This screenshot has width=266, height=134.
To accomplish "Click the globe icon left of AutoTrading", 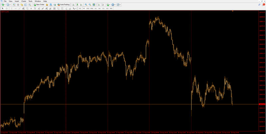I will [x=55, y=5].
